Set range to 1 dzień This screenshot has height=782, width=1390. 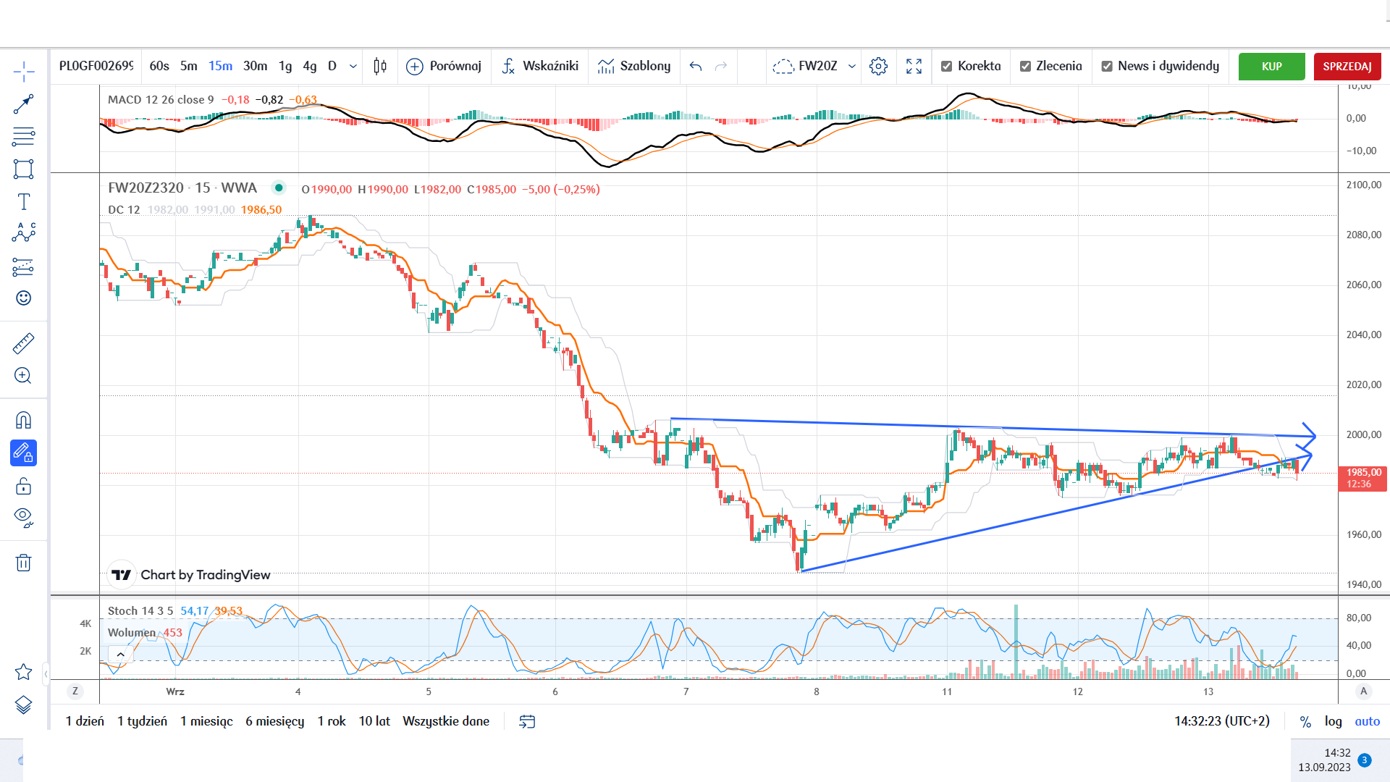tap(85, 721)
